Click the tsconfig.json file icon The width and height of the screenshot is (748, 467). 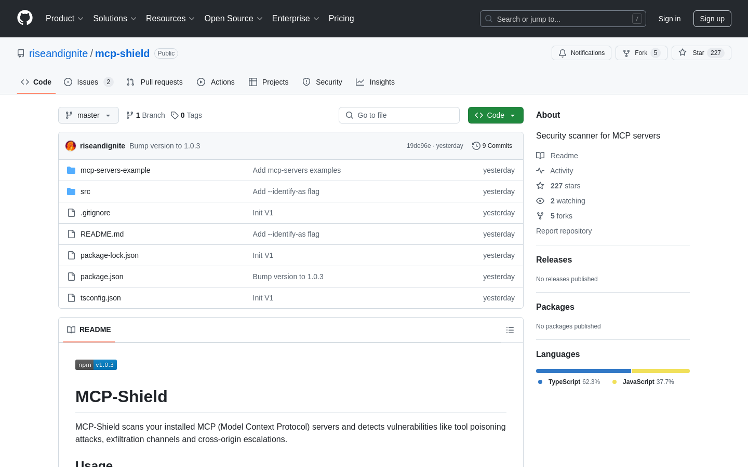coord(71,298)
